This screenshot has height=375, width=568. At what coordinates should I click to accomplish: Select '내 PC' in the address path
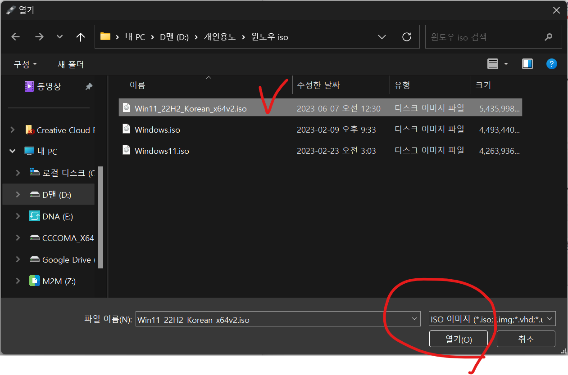[135, 37]
